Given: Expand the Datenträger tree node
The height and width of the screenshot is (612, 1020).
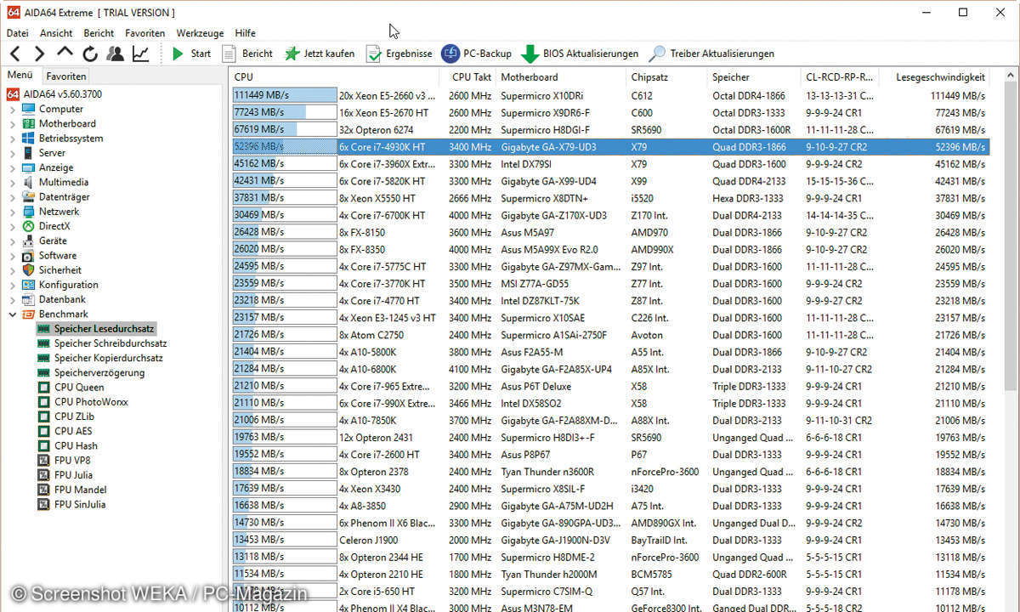Looking at the screenshot, I should point(12,197).
